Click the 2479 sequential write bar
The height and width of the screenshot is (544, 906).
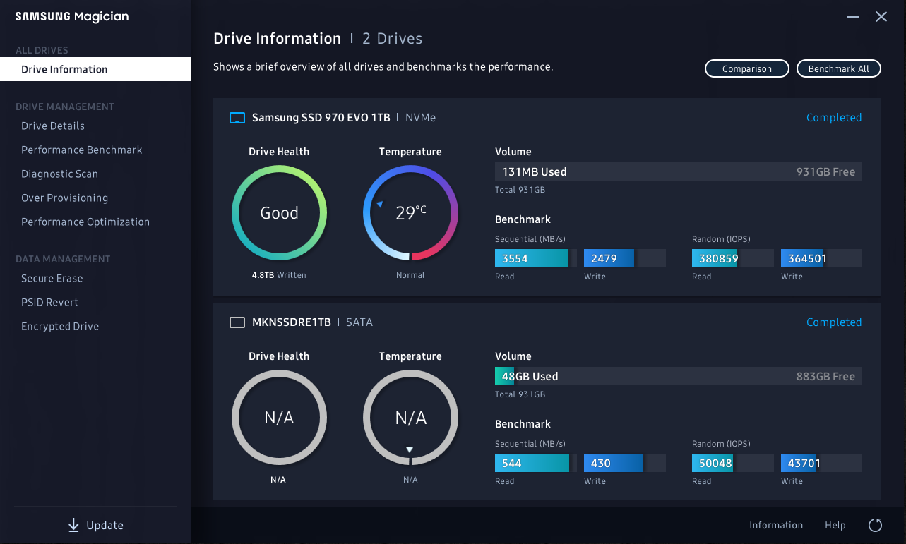[x=625, y=258]
